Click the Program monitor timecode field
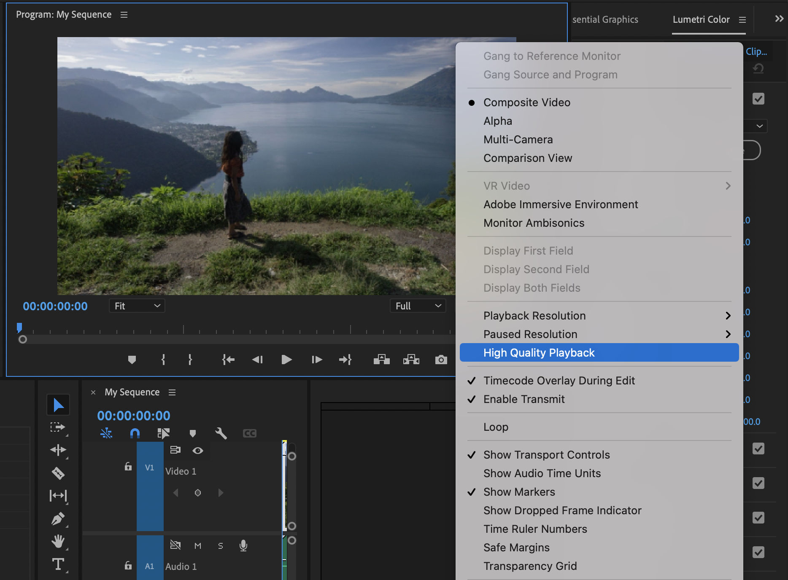Screen dimensions: 788x580 tap(55, 306)
